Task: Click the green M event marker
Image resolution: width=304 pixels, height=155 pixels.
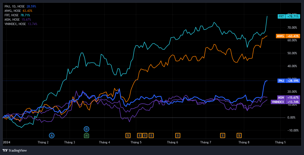Action: pos(86,135)
